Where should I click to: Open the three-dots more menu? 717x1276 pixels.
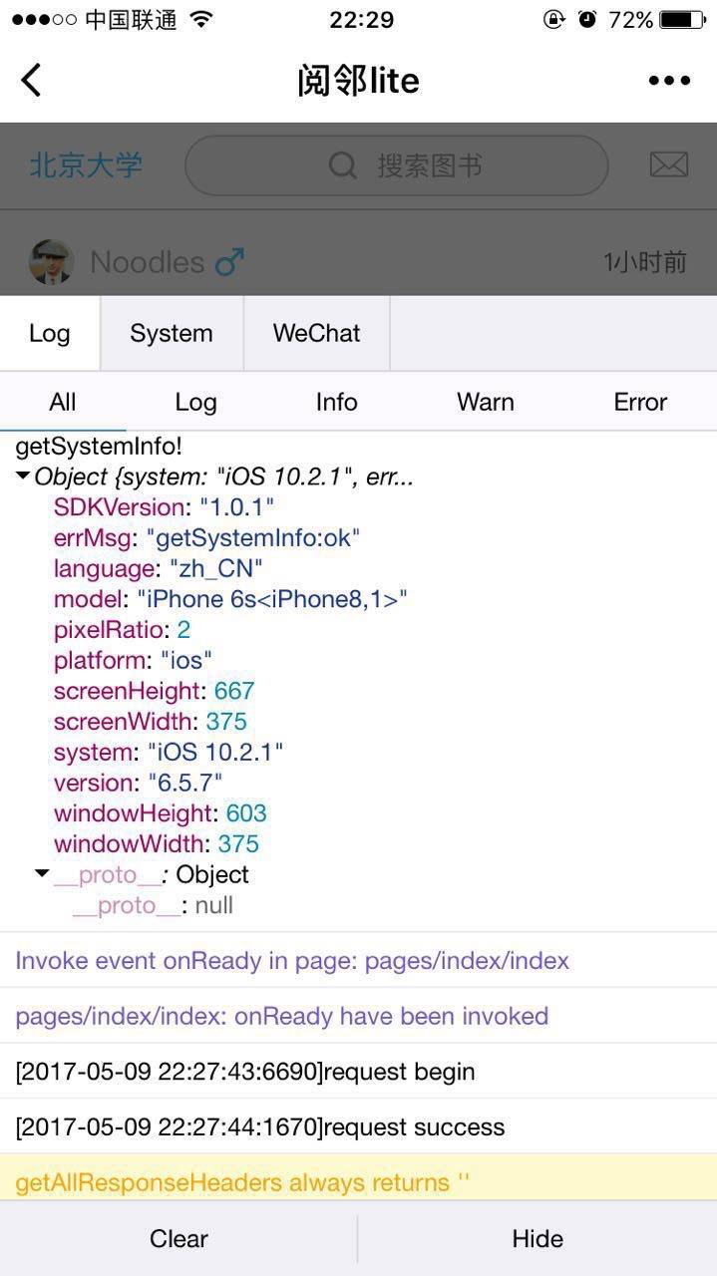tap(669, 81)
